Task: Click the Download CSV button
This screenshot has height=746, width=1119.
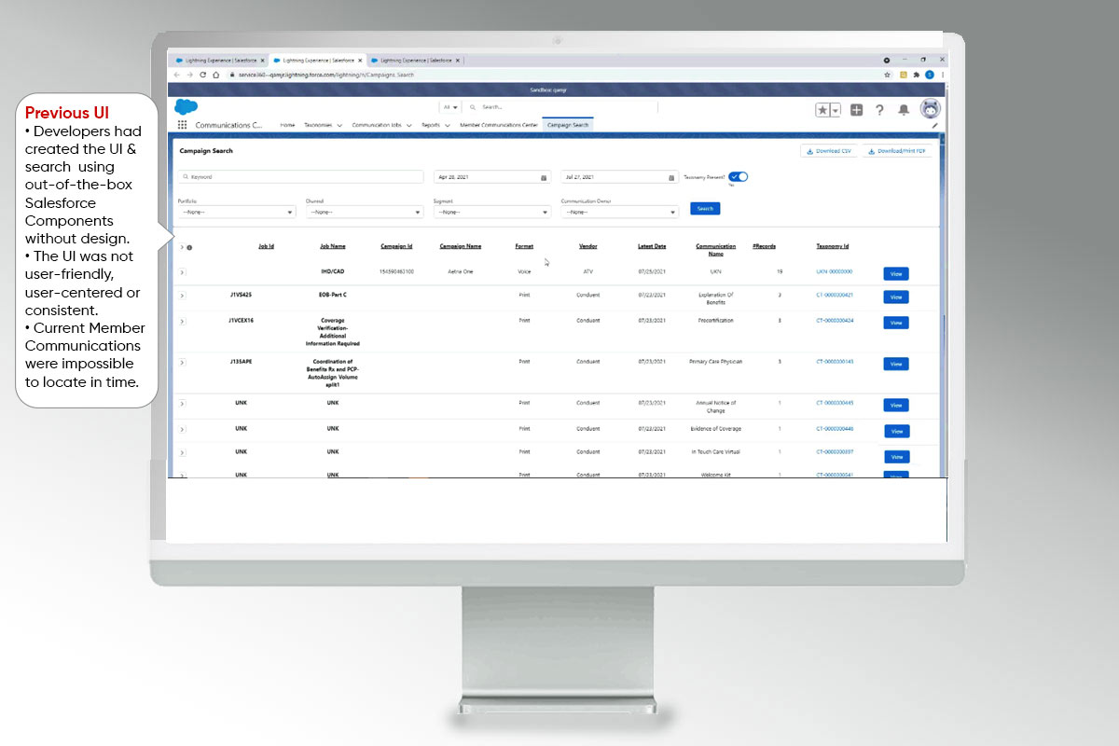Action: (828, 151)
